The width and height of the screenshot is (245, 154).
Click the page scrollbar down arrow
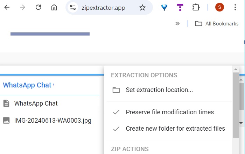241,123
